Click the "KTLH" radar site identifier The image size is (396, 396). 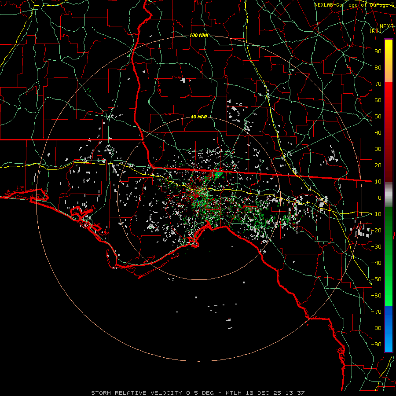(234, 393)
